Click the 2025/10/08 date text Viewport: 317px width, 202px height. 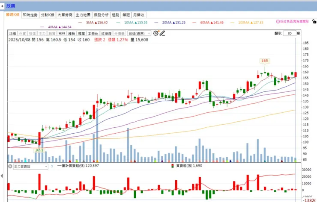(x=19, y=40)
